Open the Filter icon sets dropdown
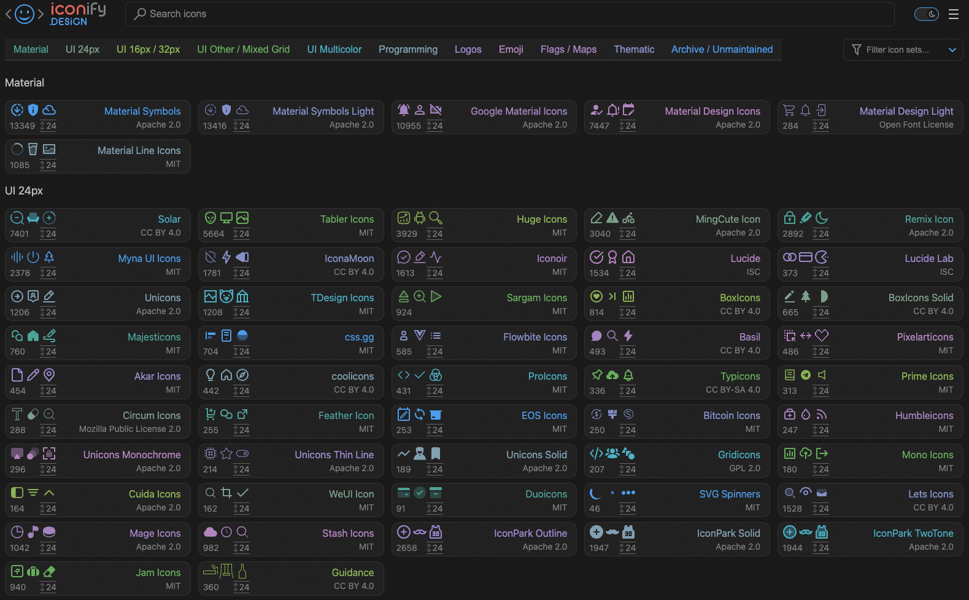 [903, 50]
